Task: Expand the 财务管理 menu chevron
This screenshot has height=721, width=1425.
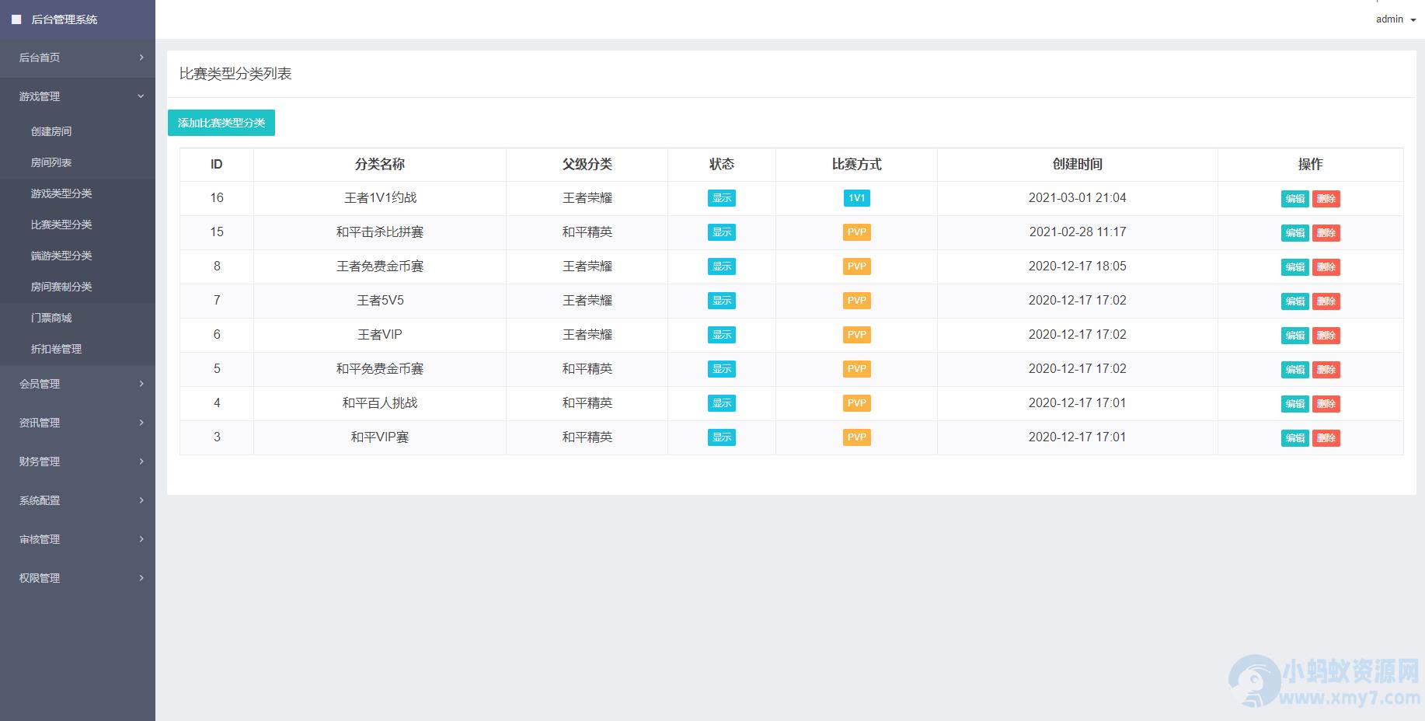Action: [141, 462]
